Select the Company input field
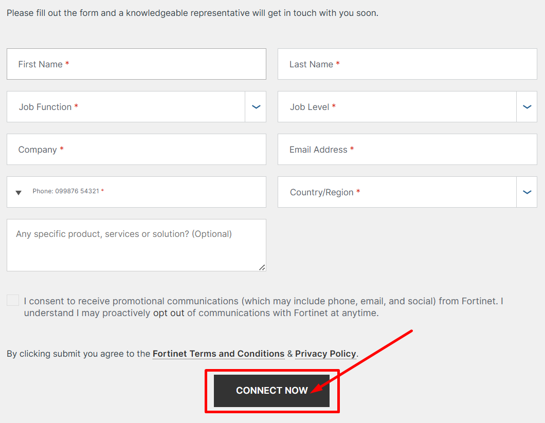The height and width of the screenshot is (423, 545). pos(136,150)
